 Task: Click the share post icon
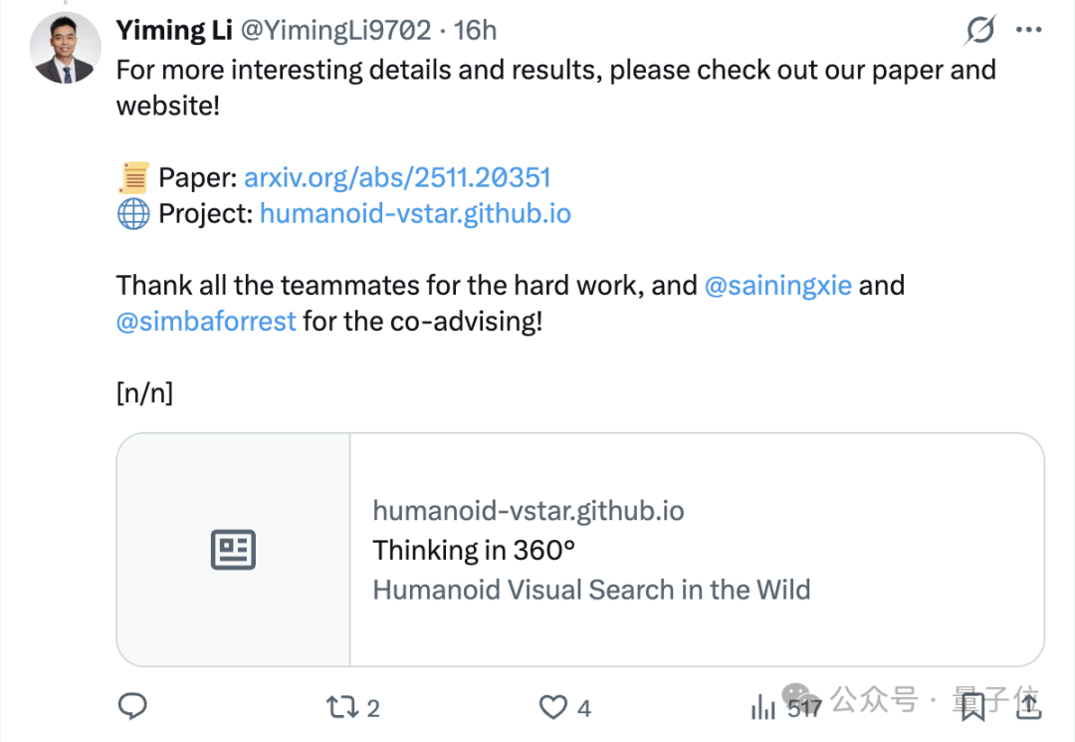[x=1028, y=706]
